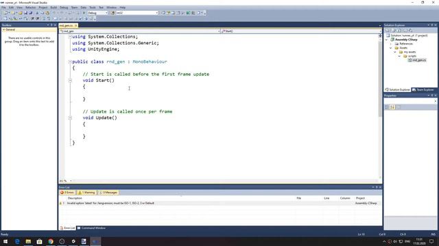
Task: Collapse the using directives outline
Action: [x=70, y=36]
